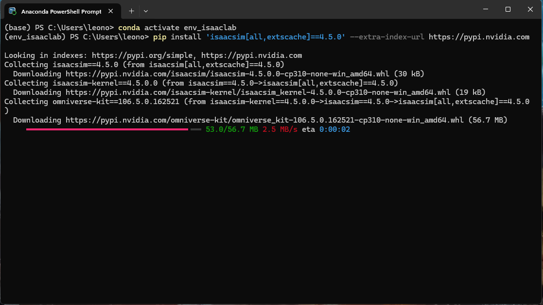Image resolution: width=543 pixels, height=305 pixels.
Task: Click the red download progress bar
Action: (x=107, y=129)
